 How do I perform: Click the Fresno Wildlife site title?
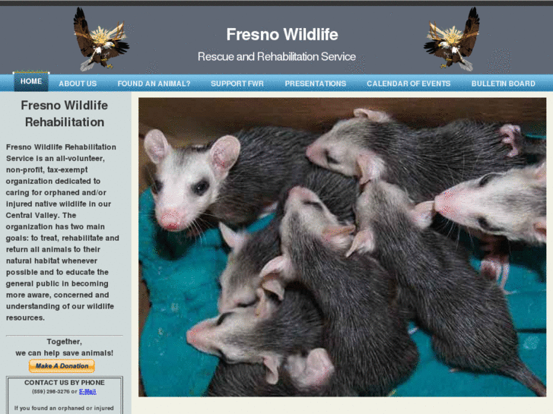point(282,34)
